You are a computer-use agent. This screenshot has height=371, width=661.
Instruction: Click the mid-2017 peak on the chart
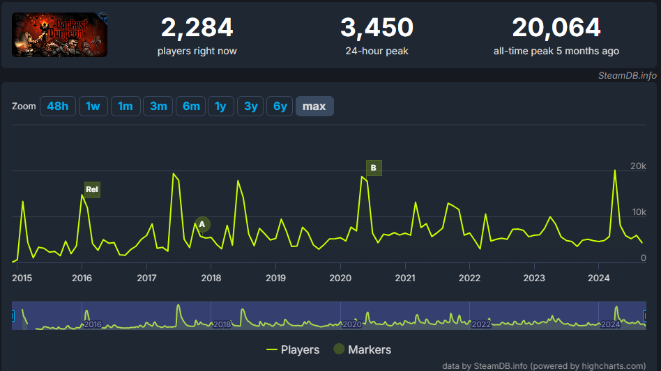pyautogui.click(x=173, y=173)
